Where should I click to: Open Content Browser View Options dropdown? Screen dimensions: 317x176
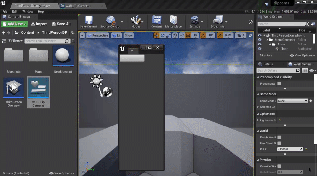62,173
